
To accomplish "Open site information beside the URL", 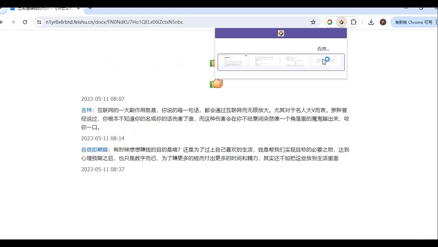I will (39, 22).
